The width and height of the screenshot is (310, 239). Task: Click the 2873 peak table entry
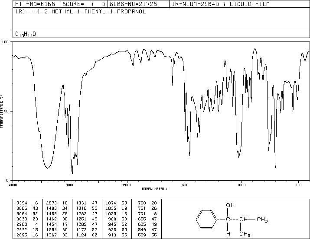click(x=57, y=203)
